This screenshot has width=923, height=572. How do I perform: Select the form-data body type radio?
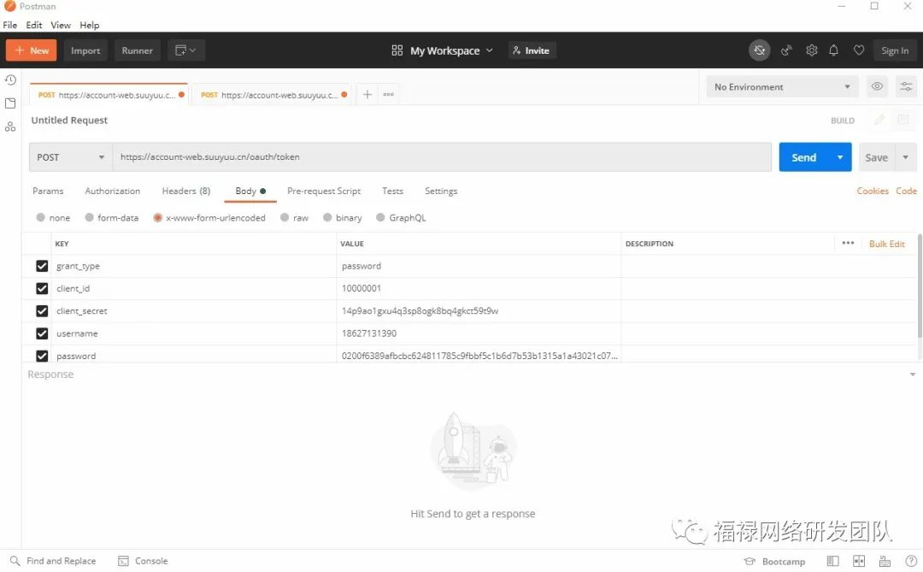90,217
